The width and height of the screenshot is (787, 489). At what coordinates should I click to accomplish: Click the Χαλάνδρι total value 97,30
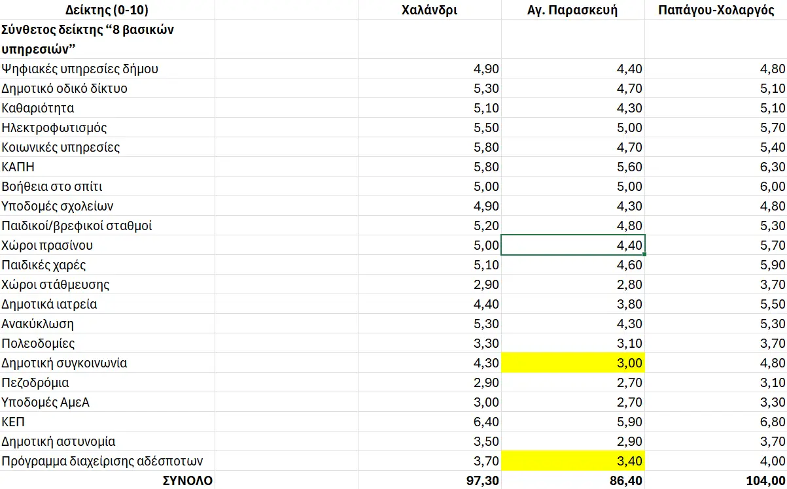(x=429, y=481)
